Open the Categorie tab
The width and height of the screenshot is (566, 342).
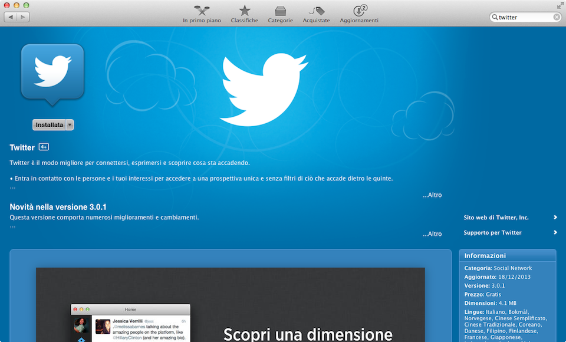(281, 14)
